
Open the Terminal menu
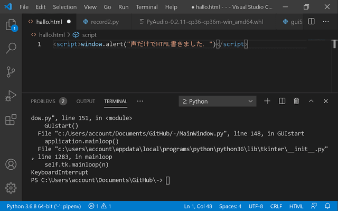tap(147, 7)
